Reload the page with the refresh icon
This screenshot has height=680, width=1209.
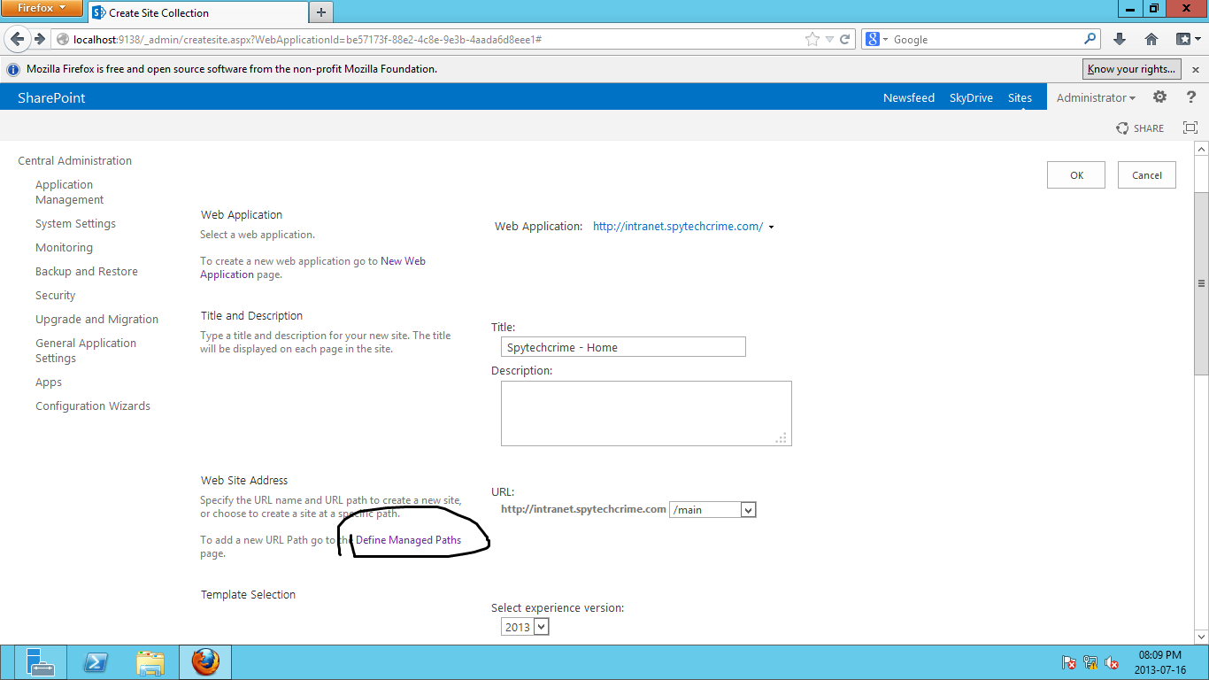(x=845, y=39)
